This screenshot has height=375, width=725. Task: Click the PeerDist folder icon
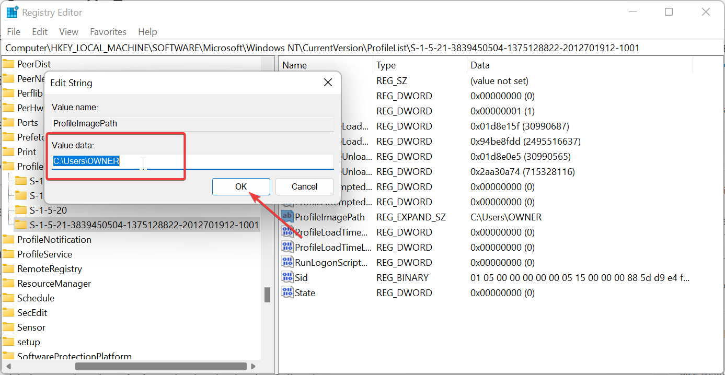click(x=8, y=64)
